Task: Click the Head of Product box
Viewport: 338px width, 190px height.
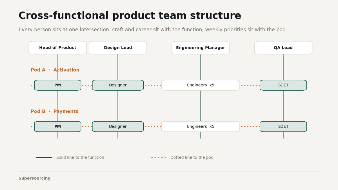Action: (x=58, y=48)
